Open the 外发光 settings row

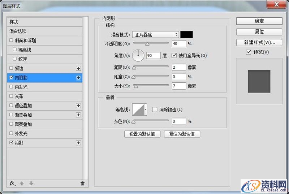(45, 134)
